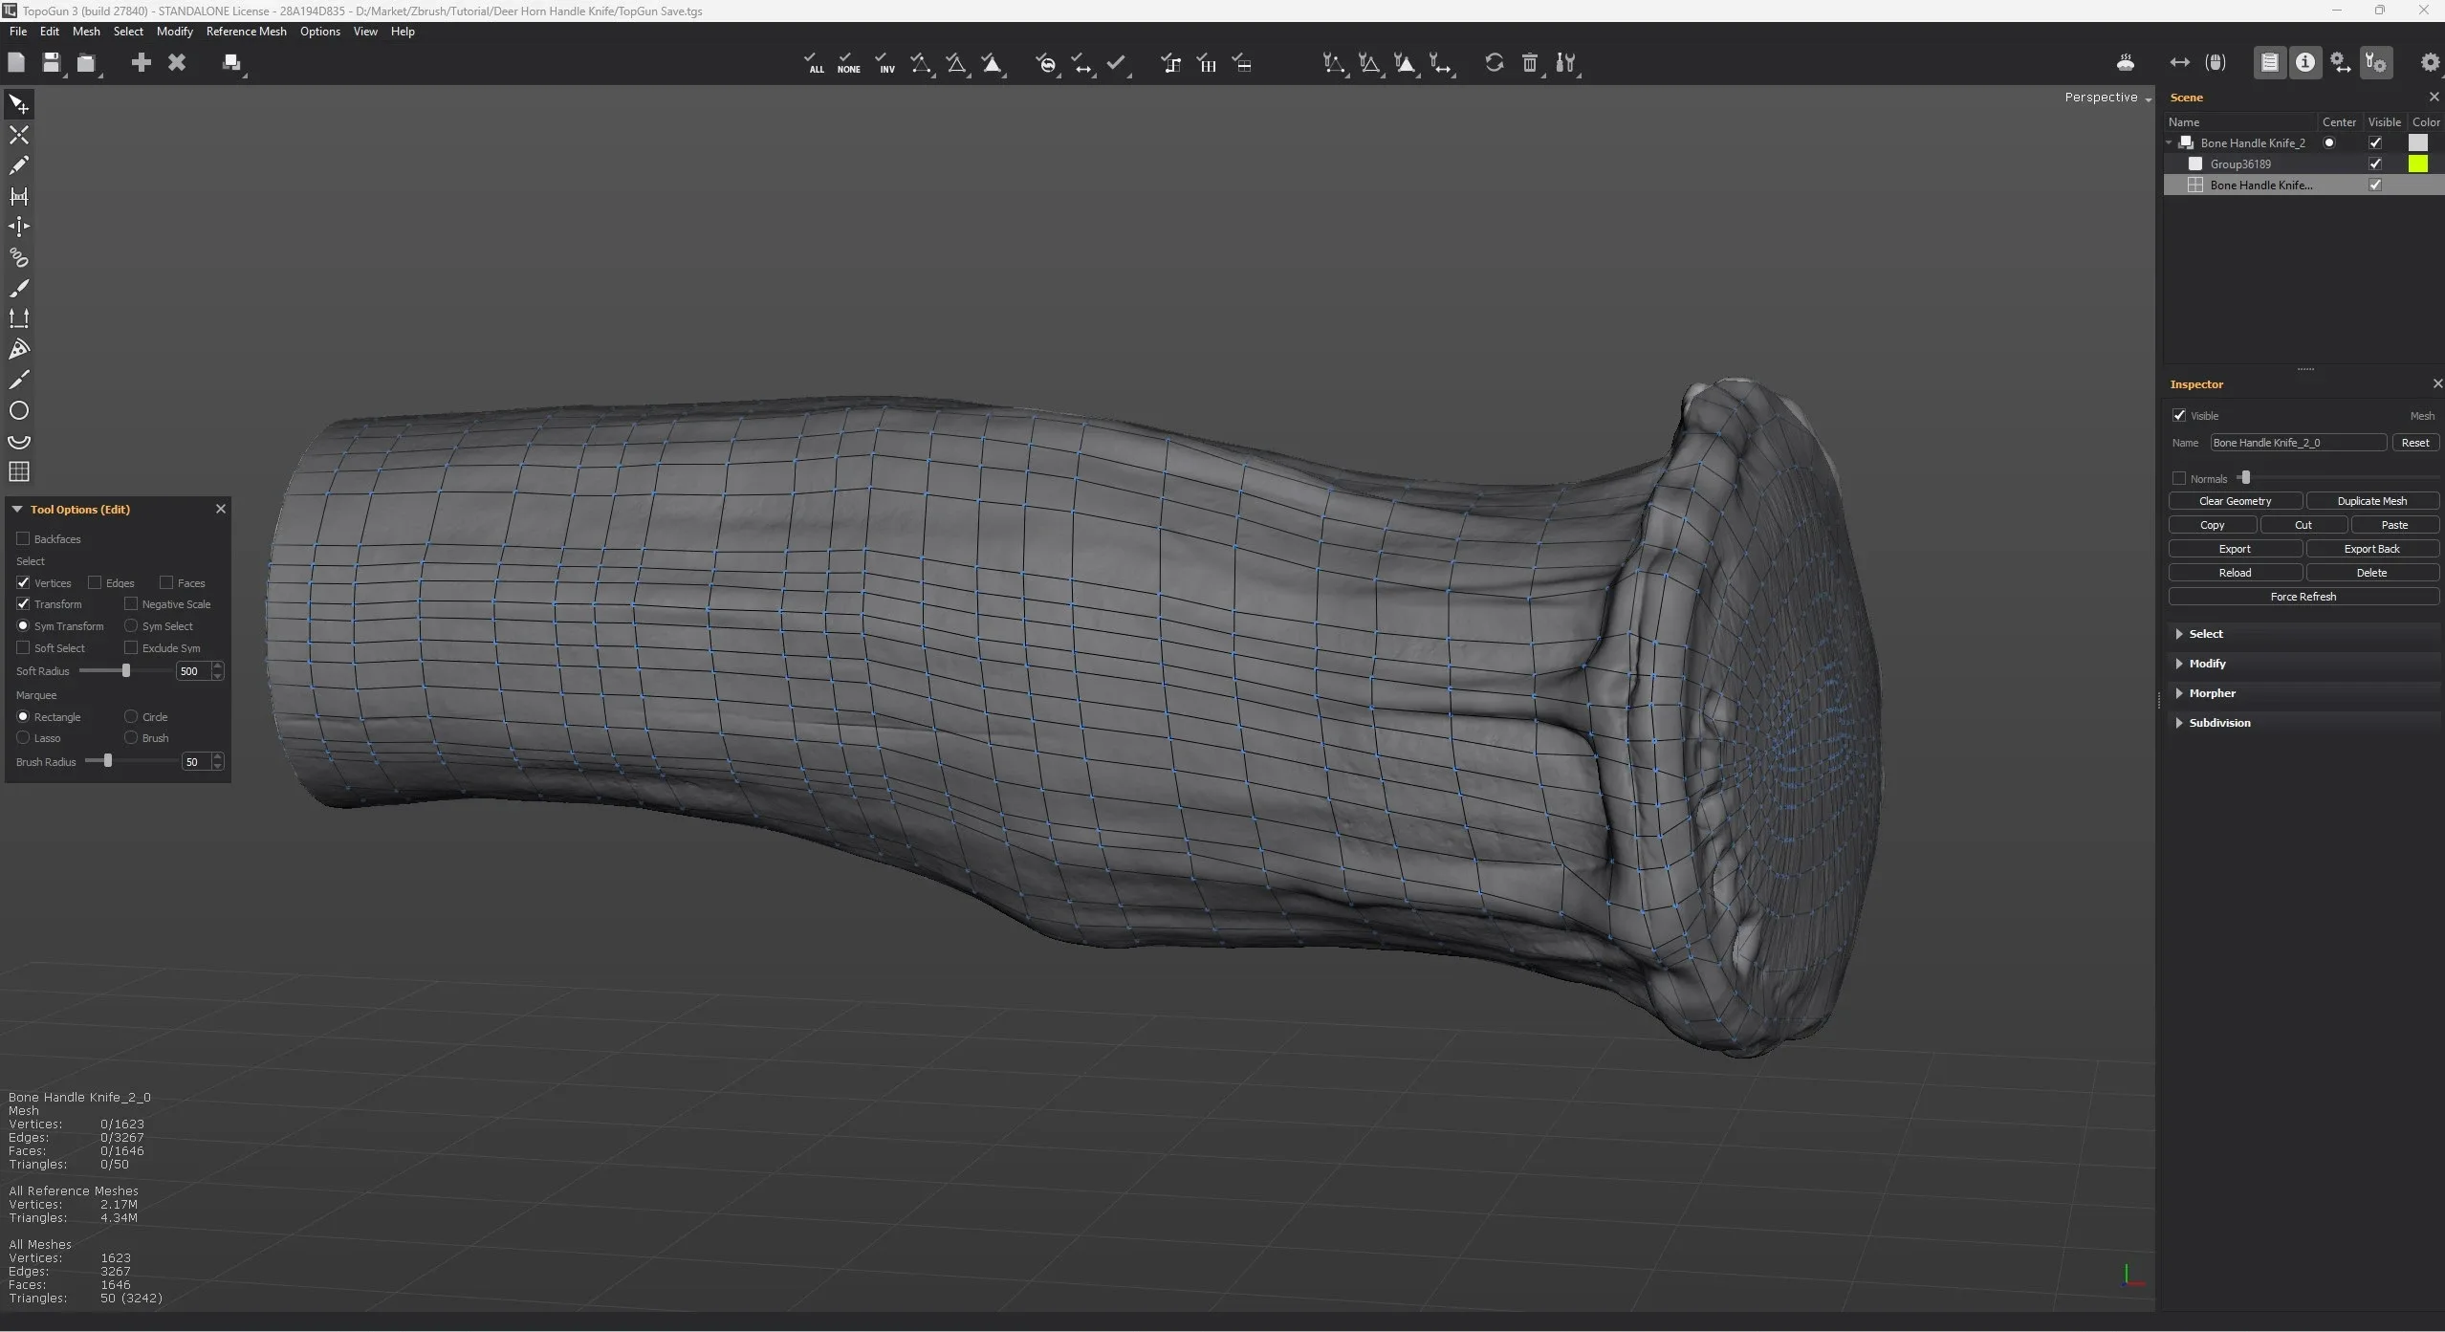The height and width of the screenshot is (1332, 2445).
Task: Select the Lasso marquee radio button
Action: coord(24,737)
